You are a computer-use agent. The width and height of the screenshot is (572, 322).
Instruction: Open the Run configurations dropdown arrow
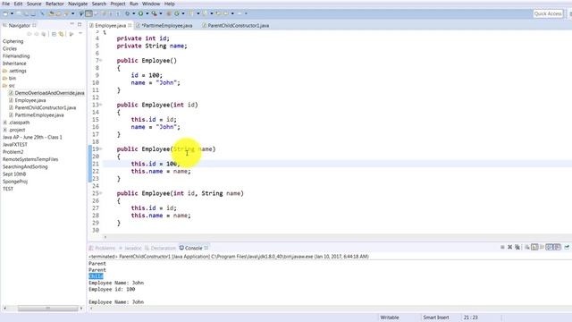coord(147,13)
